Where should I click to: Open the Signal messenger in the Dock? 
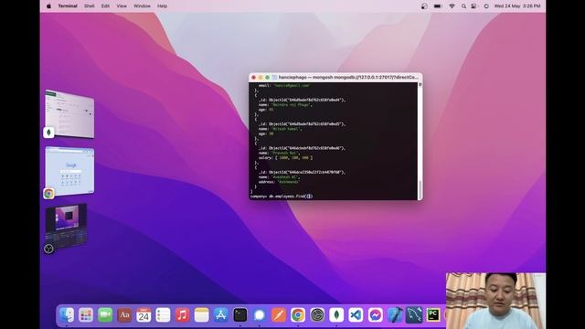click(x=260, y=315)
